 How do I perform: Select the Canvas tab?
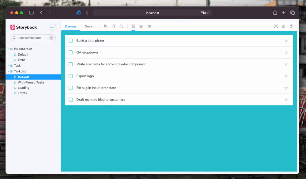pos(71,26)
